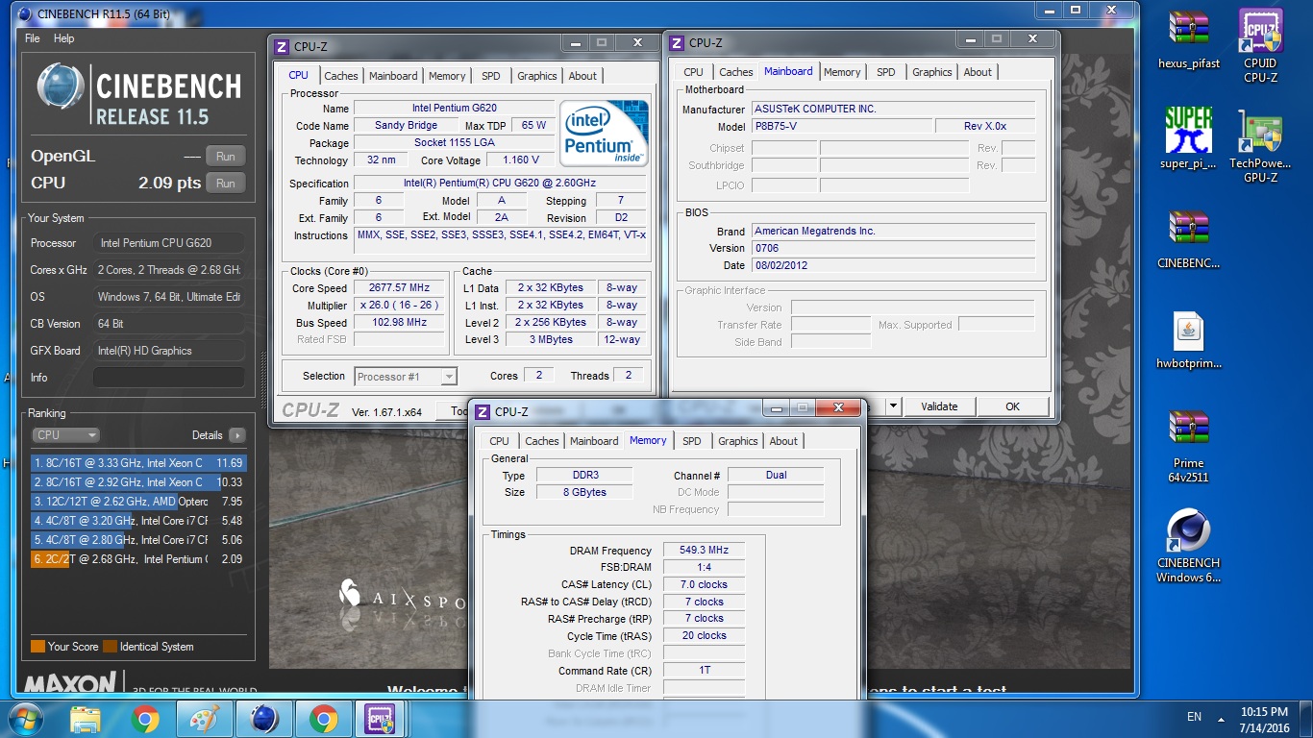Run the CPU benchmark
Screen dimensions: 1313x738
(226, 183)
